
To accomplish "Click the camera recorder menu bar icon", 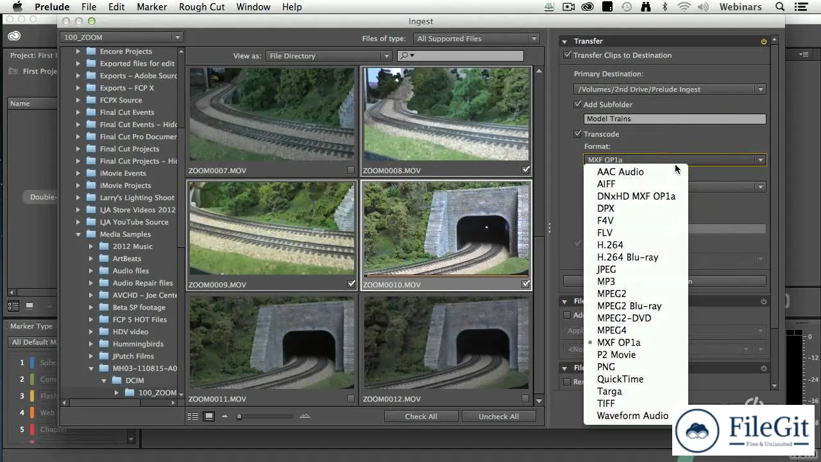I will tap(568, 7).
